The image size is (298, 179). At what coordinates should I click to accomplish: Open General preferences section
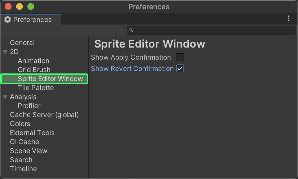(22, 43)
